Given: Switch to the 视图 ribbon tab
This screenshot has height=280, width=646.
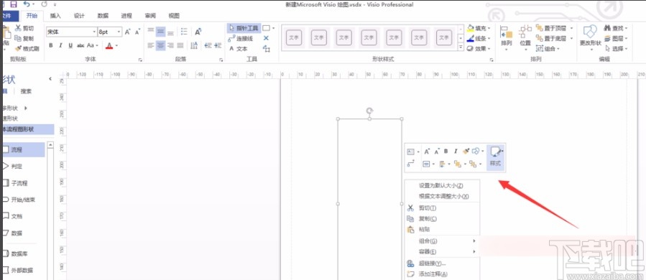Looking at the screenshot, I should (x=174, y=16).
